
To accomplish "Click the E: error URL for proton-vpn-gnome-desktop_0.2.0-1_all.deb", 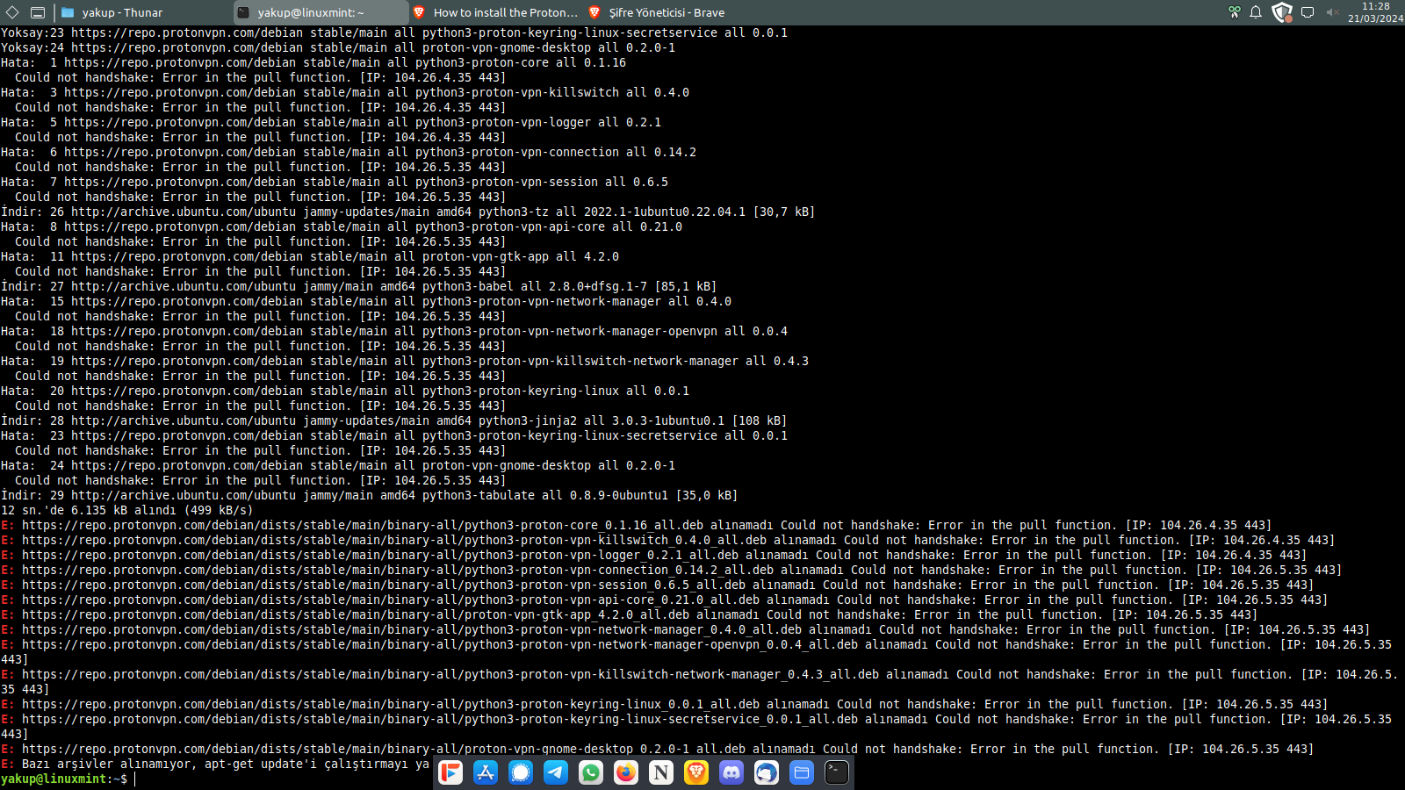I will tap(384, 749).
